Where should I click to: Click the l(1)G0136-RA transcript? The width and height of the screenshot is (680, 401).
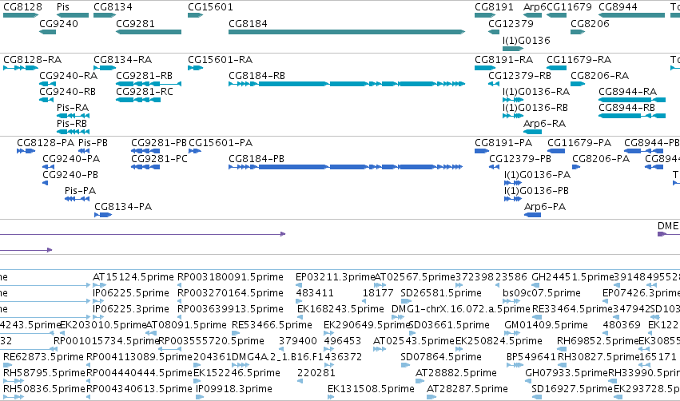pyautogui.click(x=513, y=100)
